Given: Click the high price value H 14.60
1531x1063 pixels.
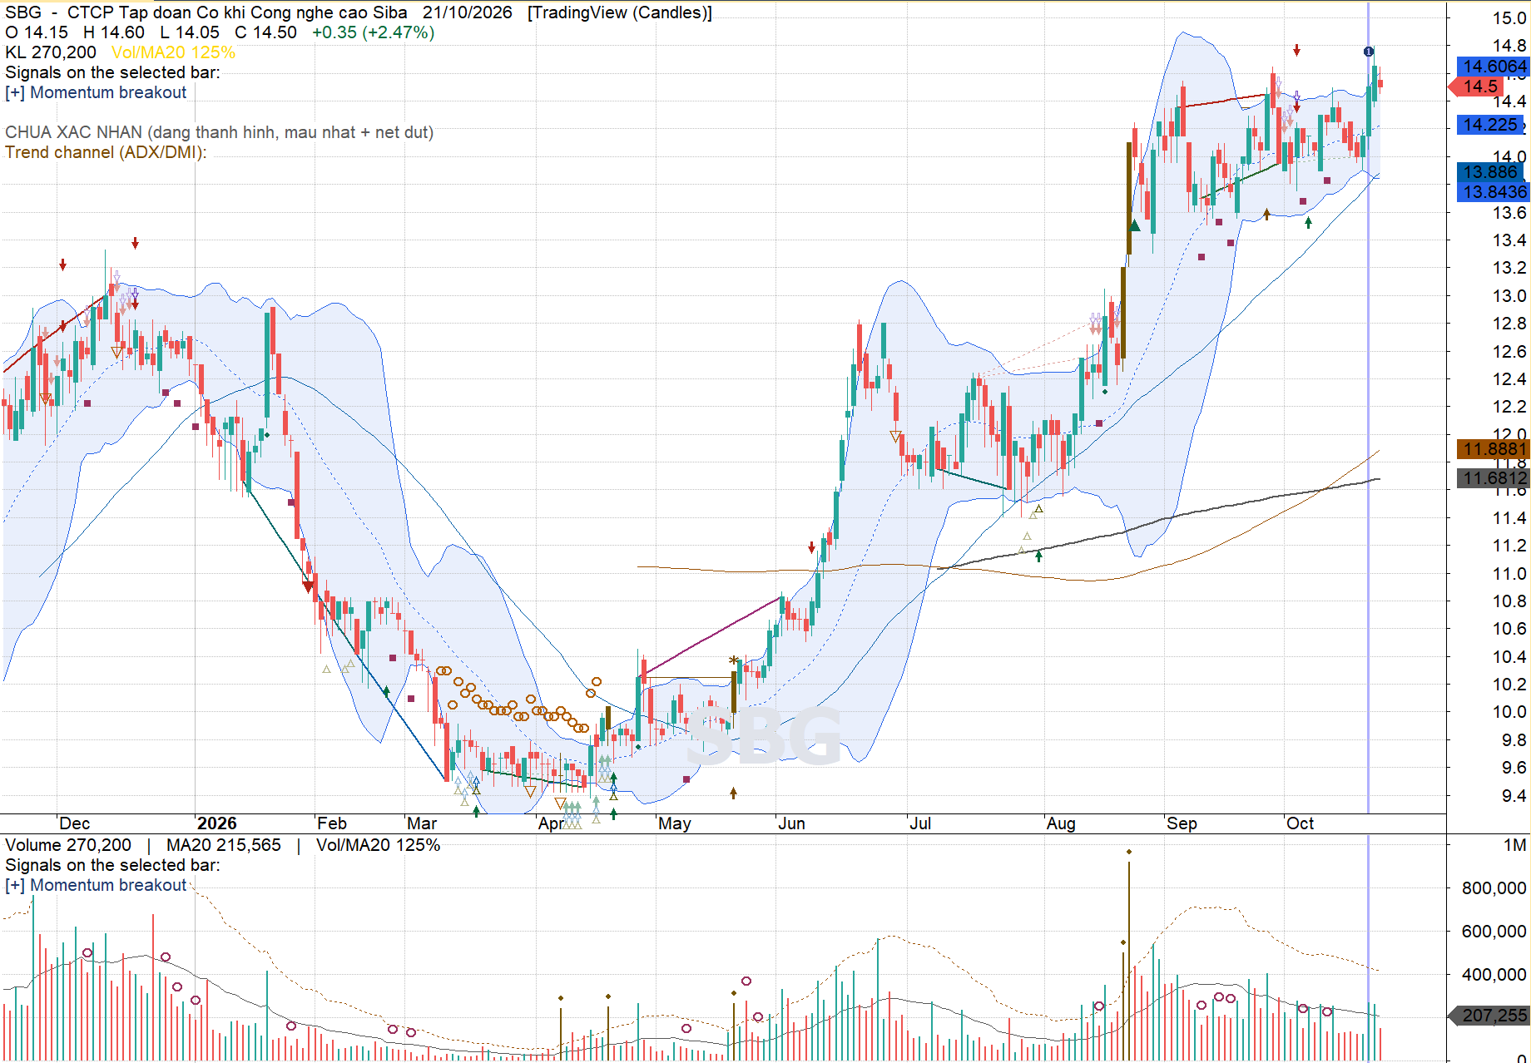Looking at the screenshot, I should tap(114, 32).
